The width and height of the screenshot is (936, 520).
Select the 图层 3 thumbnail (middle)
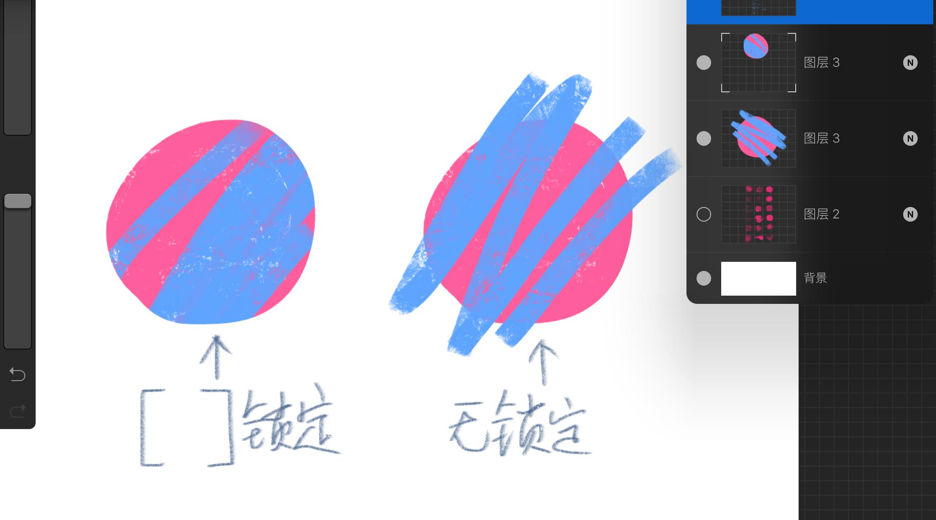pos(759,138)
